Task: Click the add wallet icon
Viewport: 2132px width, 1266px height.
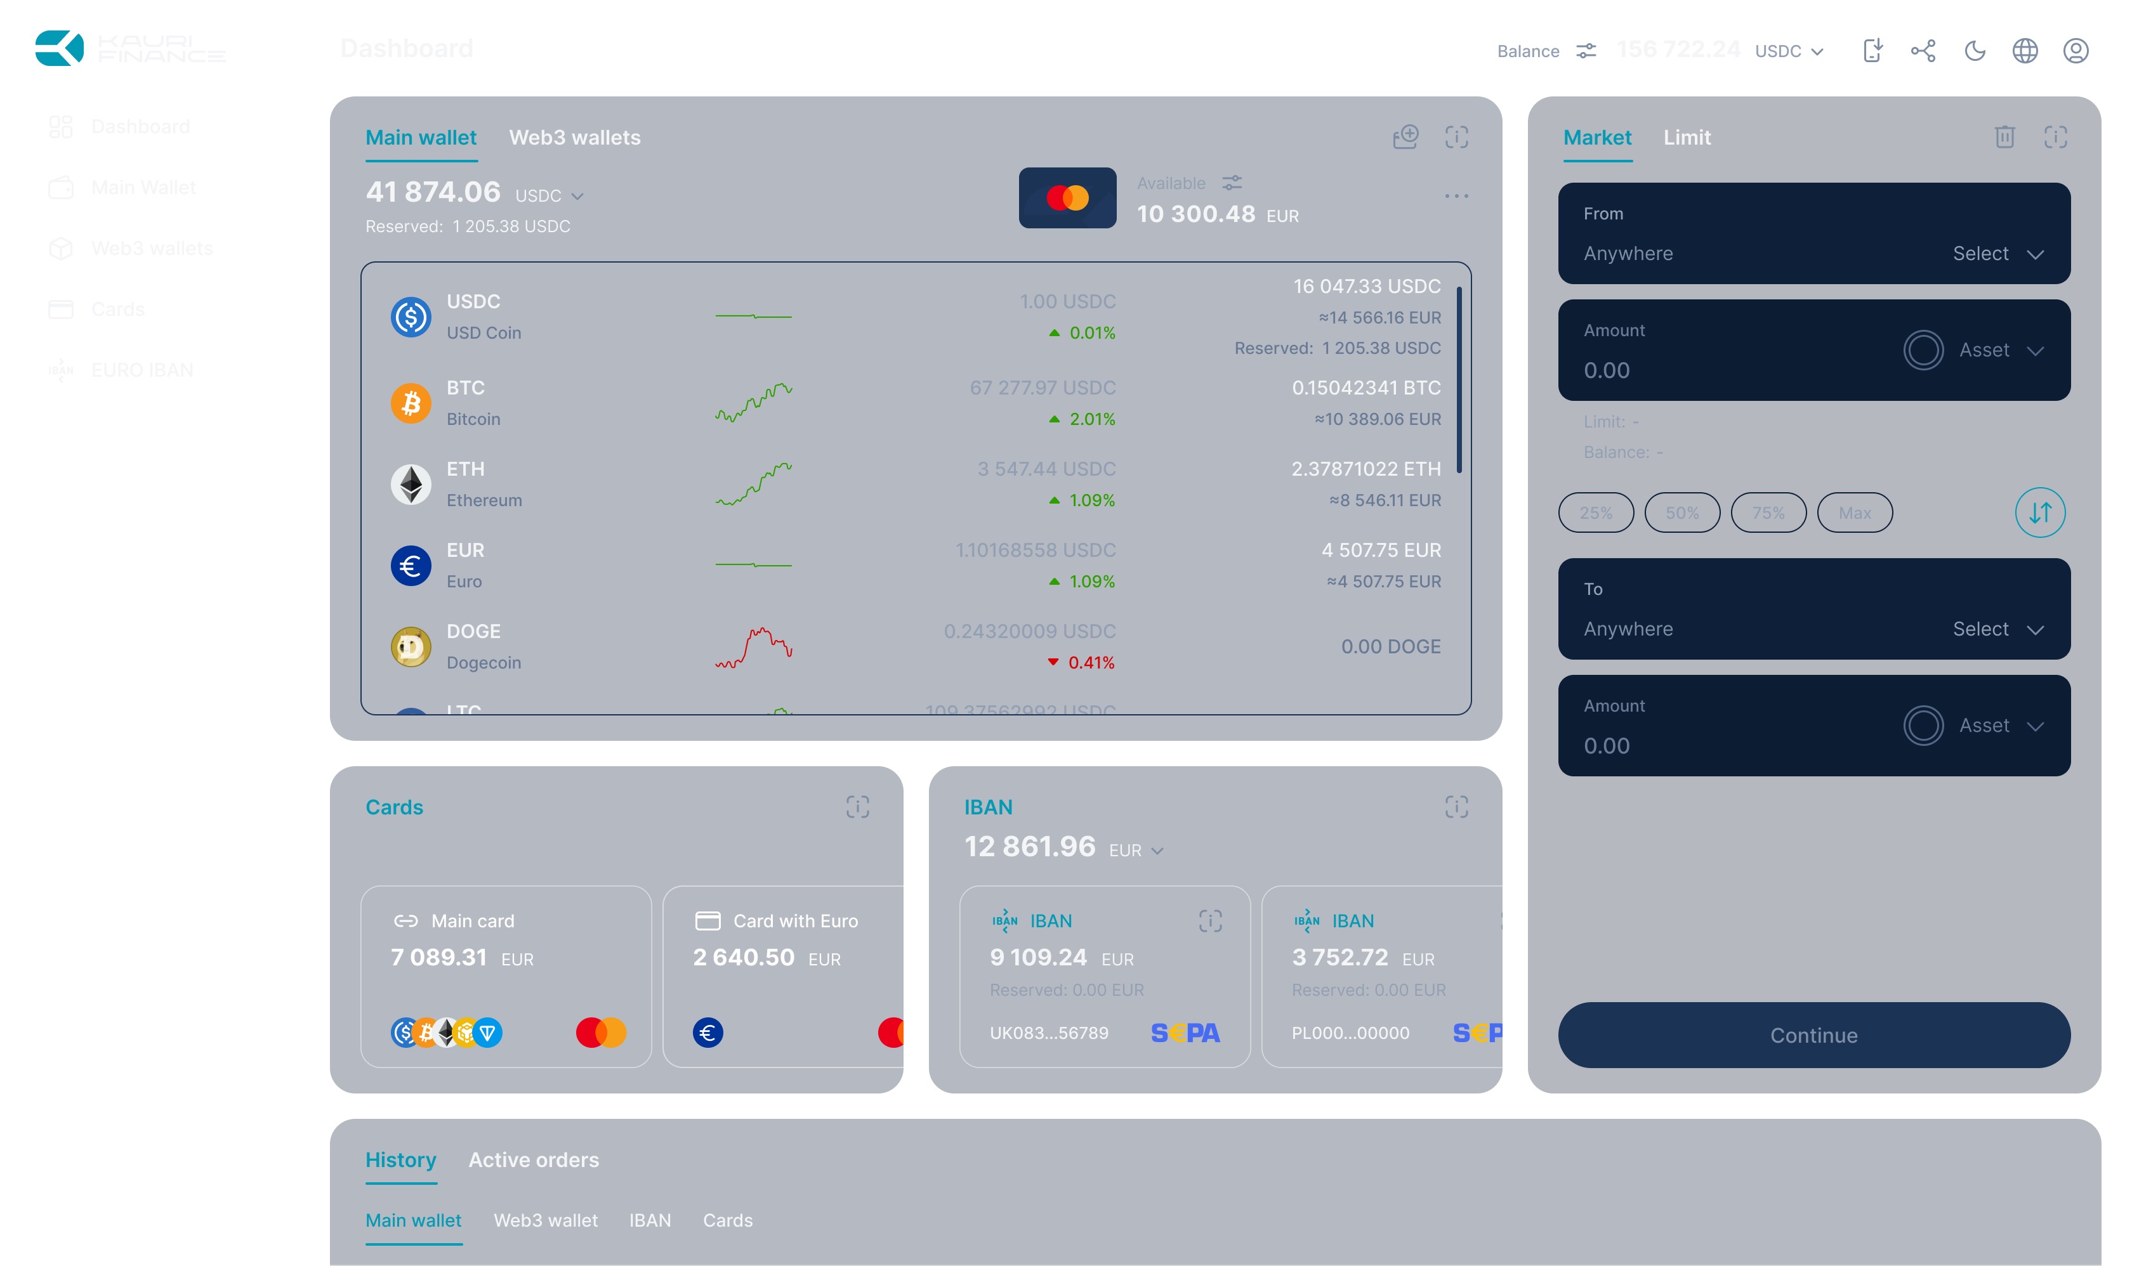Action: tap(1405, 138)
